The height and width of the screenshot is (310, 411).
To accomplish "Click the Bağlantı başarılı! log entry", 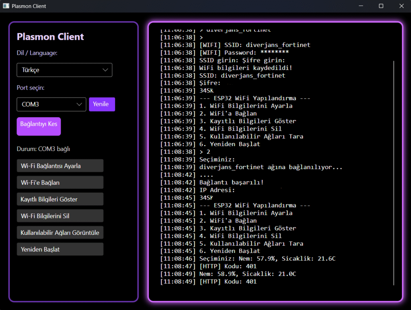I will pyautogui.click(x=231, y=182).
